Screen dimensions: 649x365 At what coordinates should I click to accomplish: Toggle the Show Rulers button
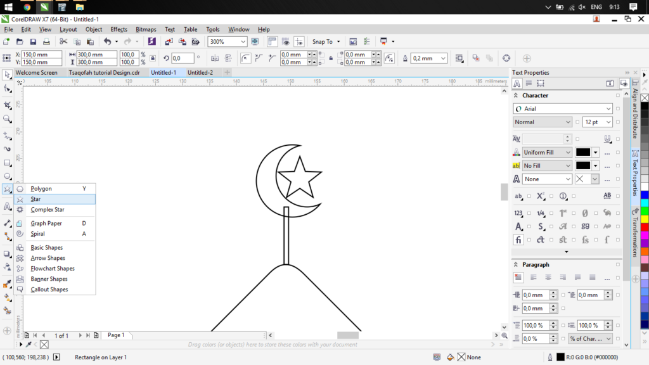click(273, 42)
